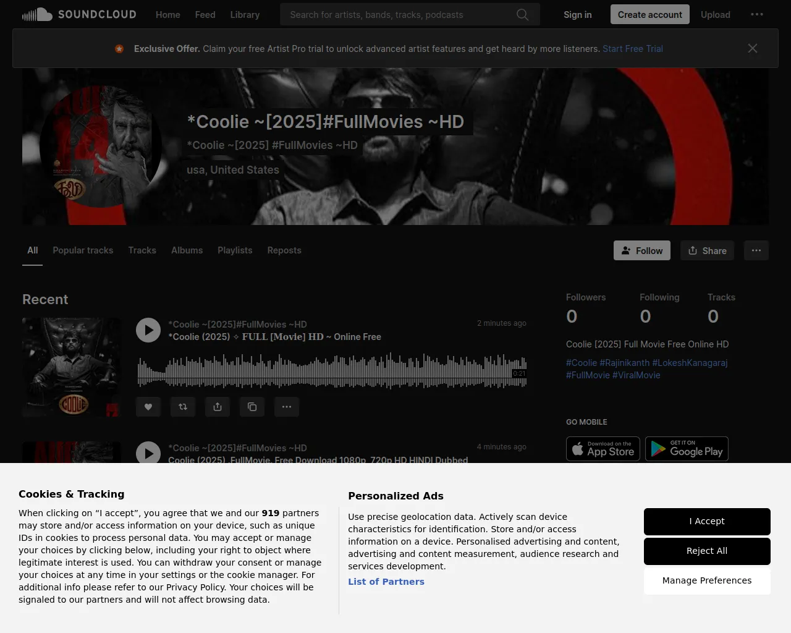Click the #Rajinikanth hashtag
Viewport: 791px width, 633px height.
tap(625, 363)
